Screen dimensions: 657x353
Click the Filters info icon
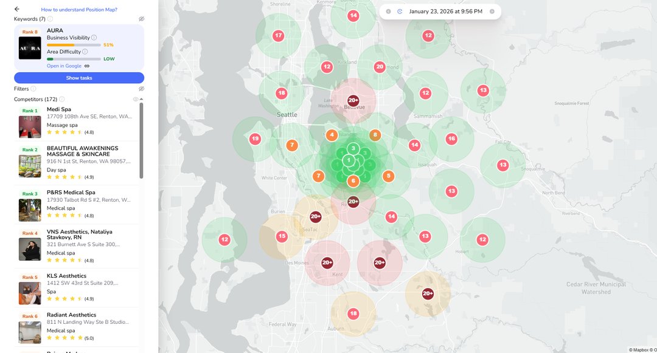pos(33,89)
